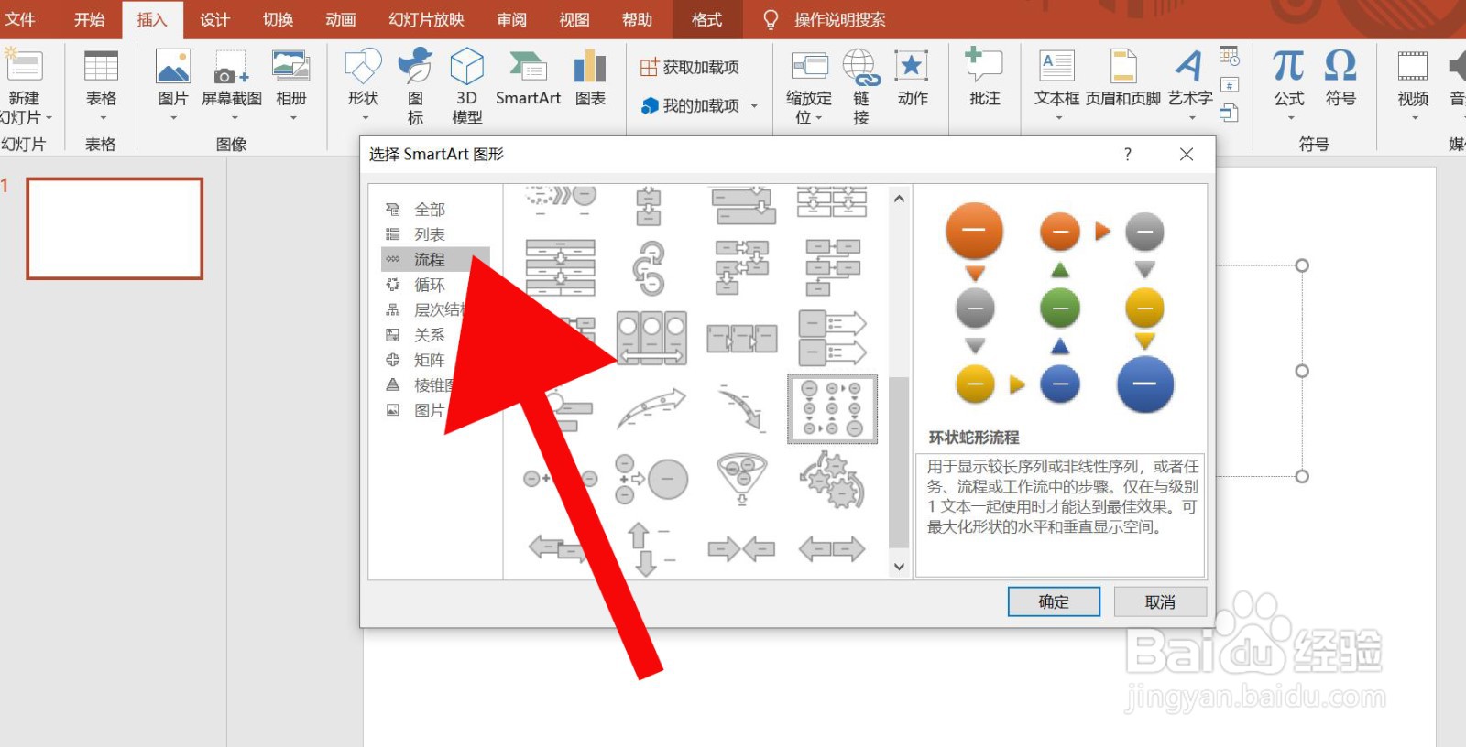Image resolution: width=1466 pixels, height=747 pixels.
Task: Choose the interlocking gears SmartArt layout
Action: tap(832, 479)
